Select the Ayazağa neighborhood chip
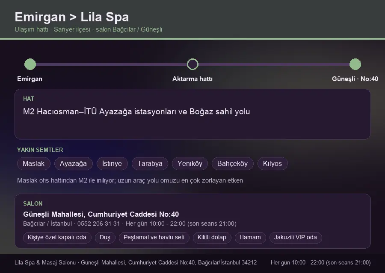 [74, 163]
